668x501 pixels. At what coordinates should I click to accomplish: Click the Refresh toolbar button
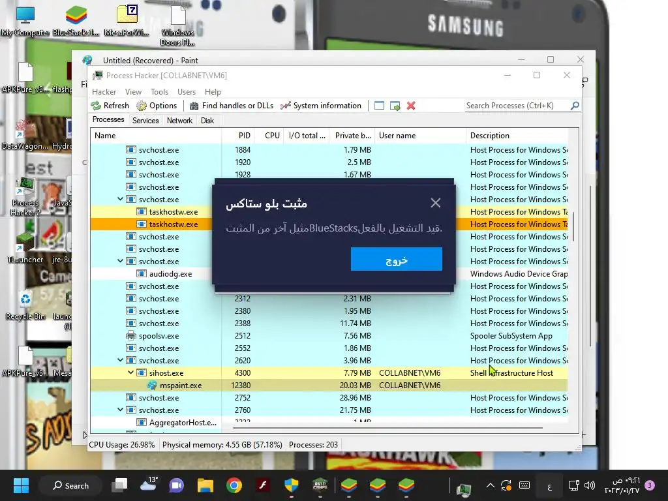[x=110, y=106]
